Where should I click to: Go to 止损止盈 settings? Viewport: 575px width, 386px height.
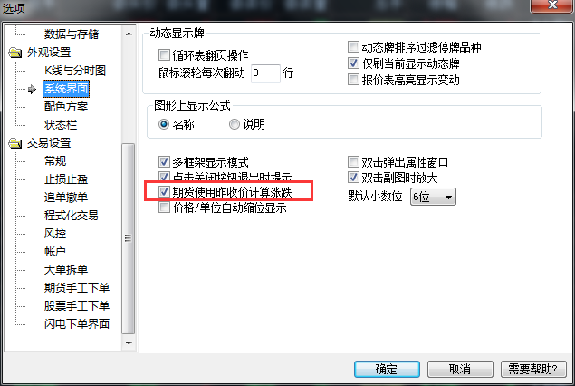tap(66, 179)
